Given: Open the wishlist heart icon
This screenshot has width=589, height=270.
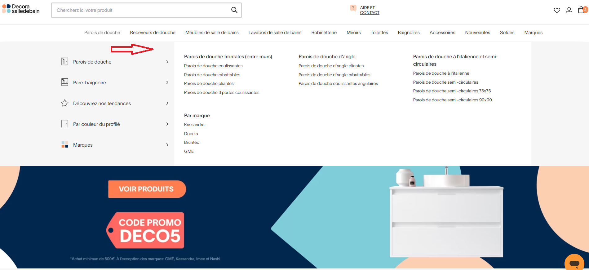Looking at the screenshot, I should point(557,10).
